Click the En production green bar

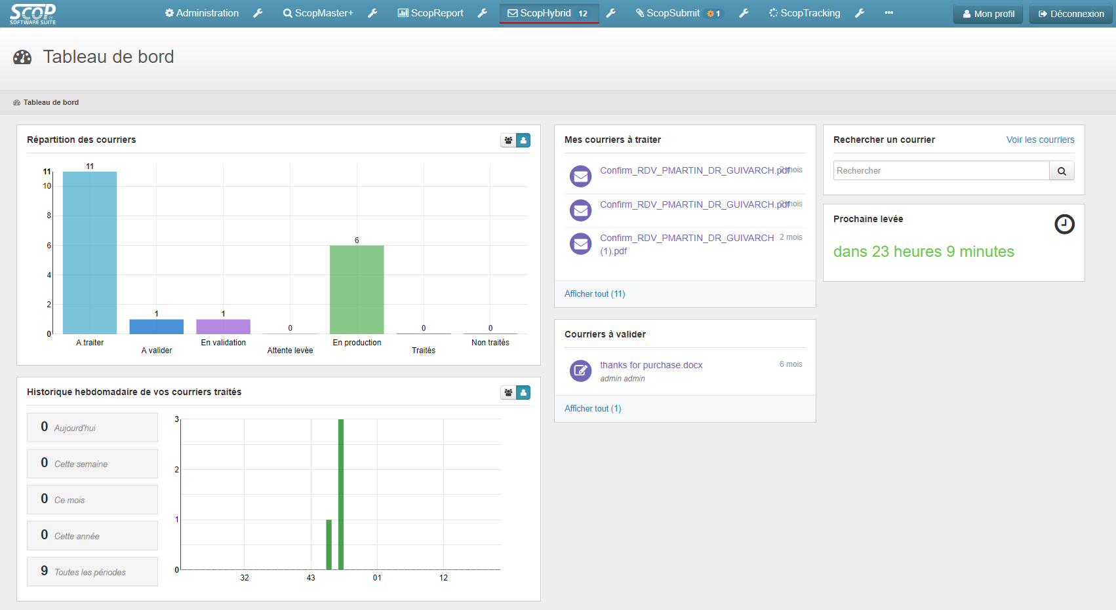pos(357,290)
